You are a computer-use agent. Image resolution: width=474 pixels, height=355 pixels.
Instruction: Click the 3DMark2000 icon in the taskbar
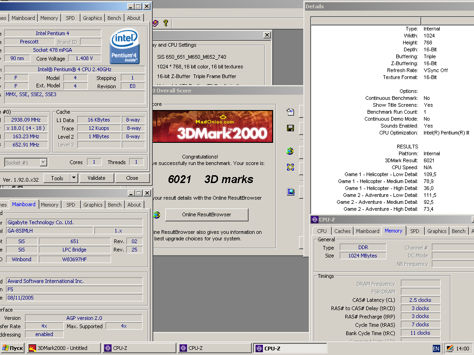coord(32,348)
